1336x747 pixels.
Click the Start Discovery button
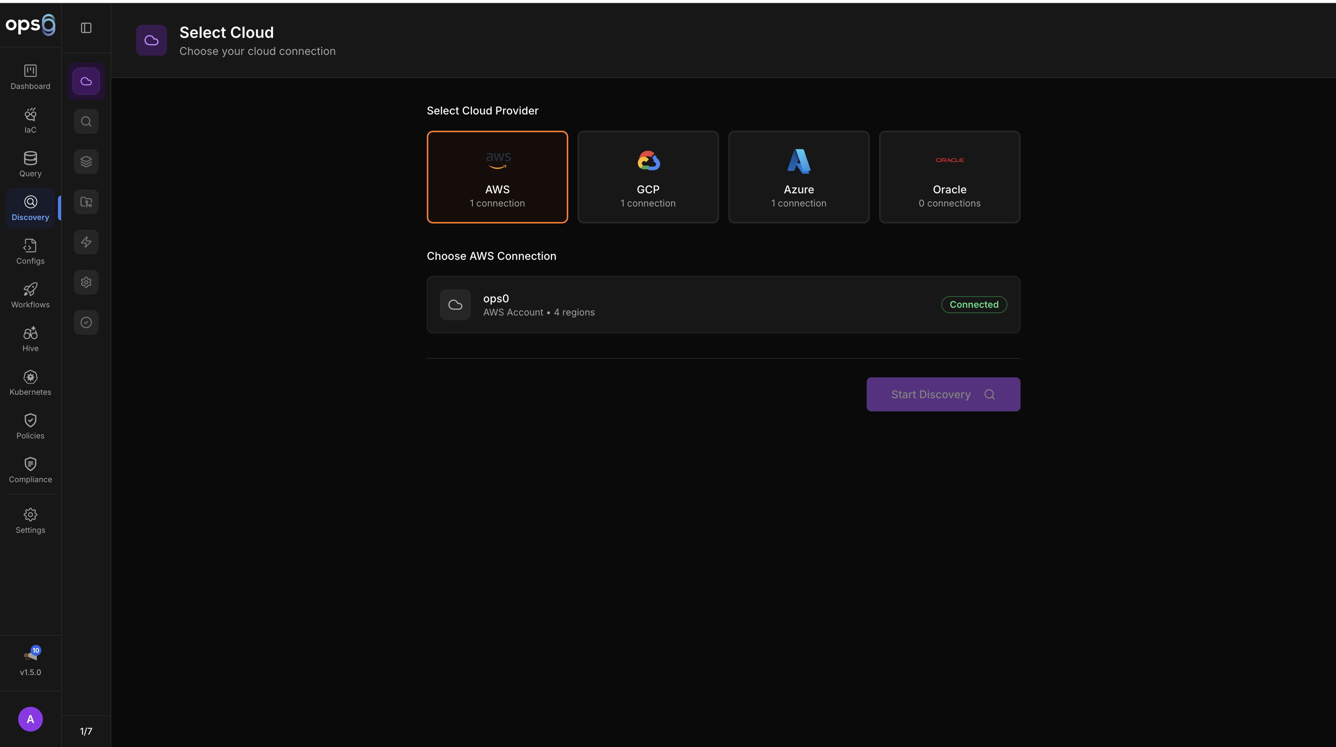click(943, 394)
